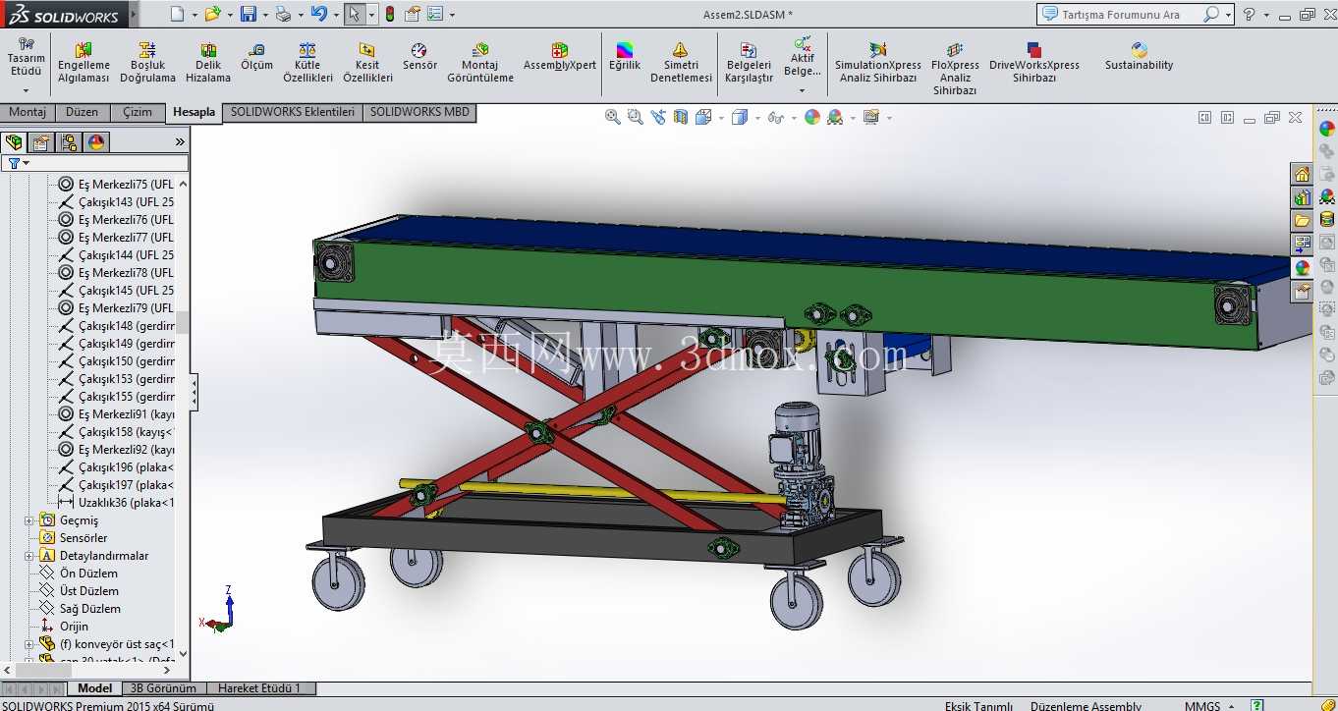
Task: Click the Help question mark icon
Action: 1249,15
